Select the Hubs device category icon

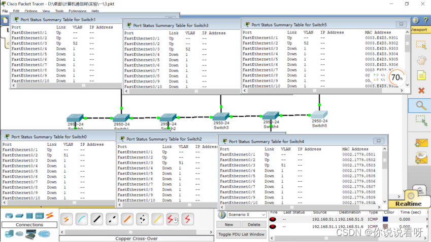point(29,216)
